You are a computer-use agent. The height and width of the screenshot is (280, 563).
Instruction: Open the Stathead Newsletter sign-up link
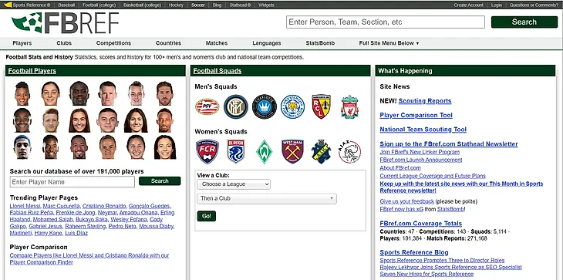click(x=449, y=144)
